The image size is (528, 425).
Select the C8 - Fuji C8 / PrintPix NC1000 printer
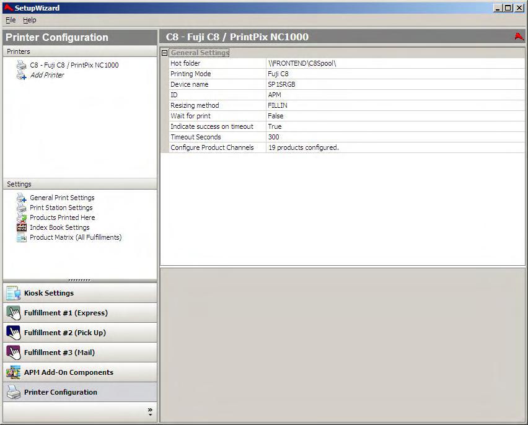pos(74,65)
